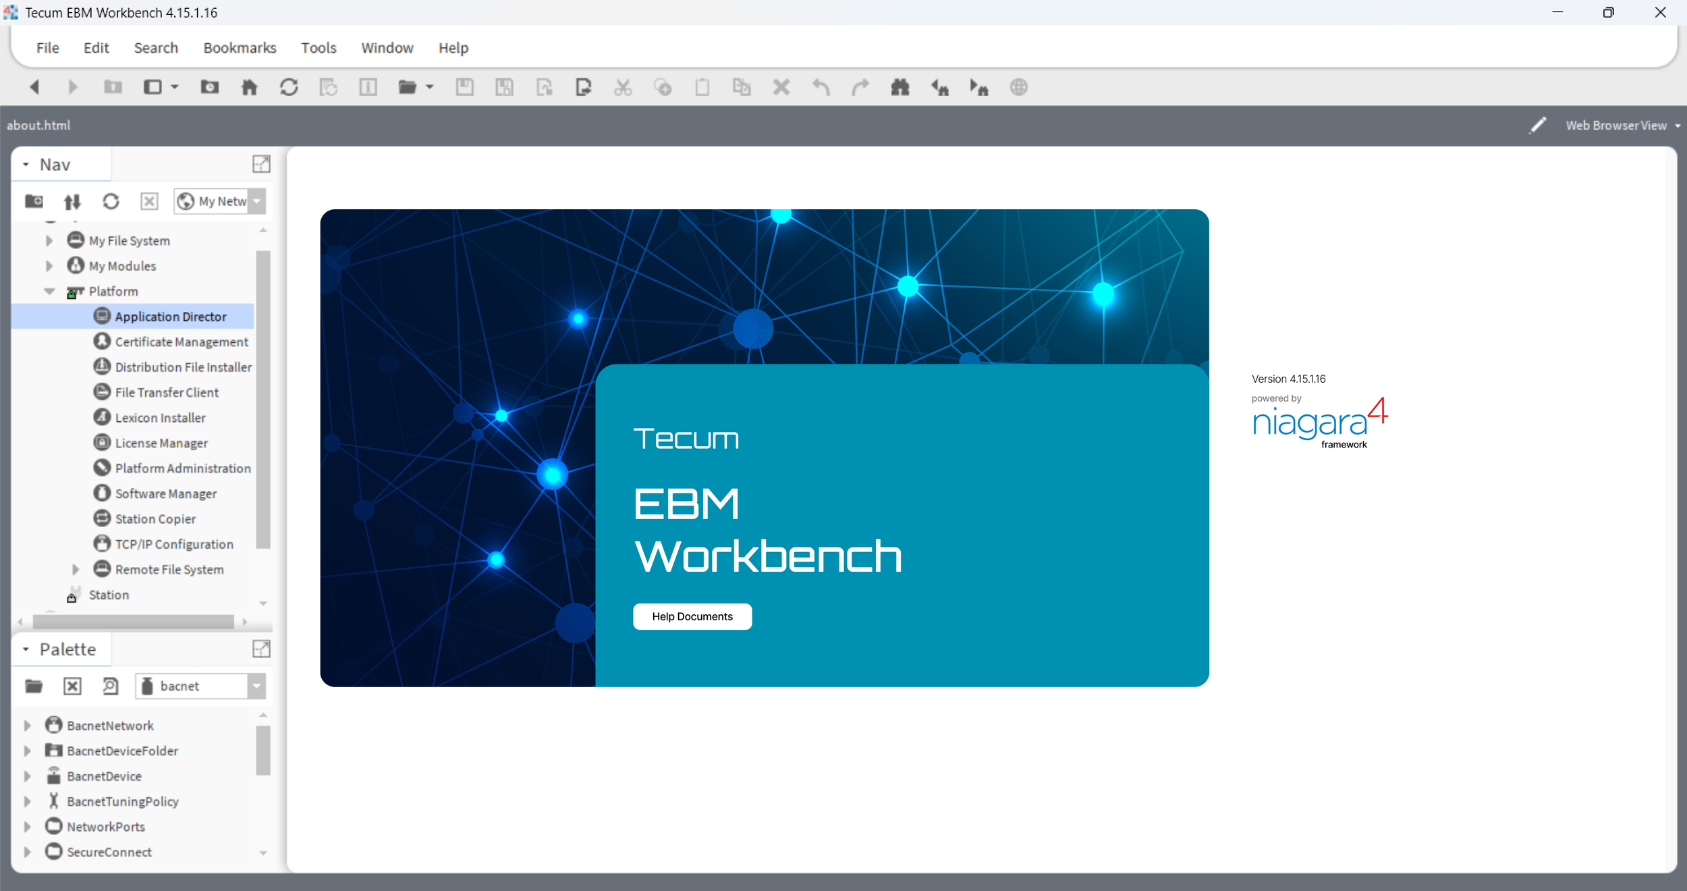The image size is (1687, 891).
Task: Open the My Network dropdown in Nav
Action: [x=257, y=201]
